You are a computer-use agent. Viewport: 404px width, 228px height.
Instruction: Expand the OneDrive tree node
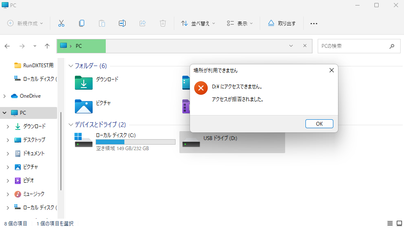pos(5,96)
